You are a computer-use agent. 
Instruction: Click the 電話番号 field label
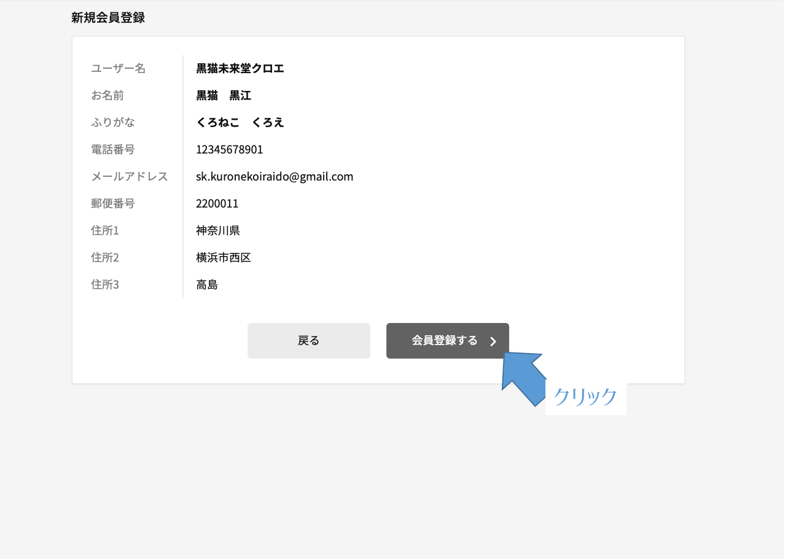pyautogui.click(x=112, y=149)
